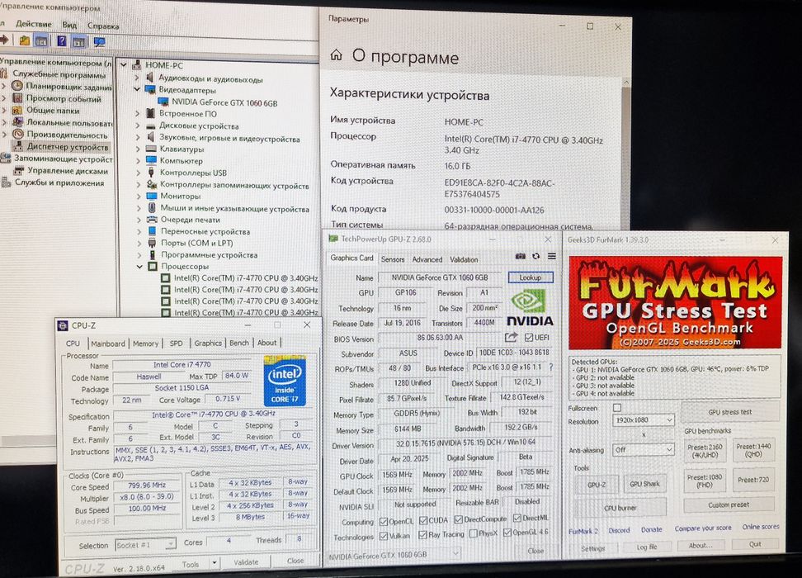Start the GPU stress test in FurMark

pyautogui.click(x=730, y=411)
